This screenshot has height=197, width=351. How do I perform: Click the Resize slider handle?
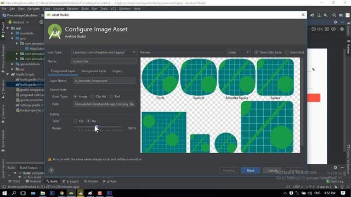[97, 127]
